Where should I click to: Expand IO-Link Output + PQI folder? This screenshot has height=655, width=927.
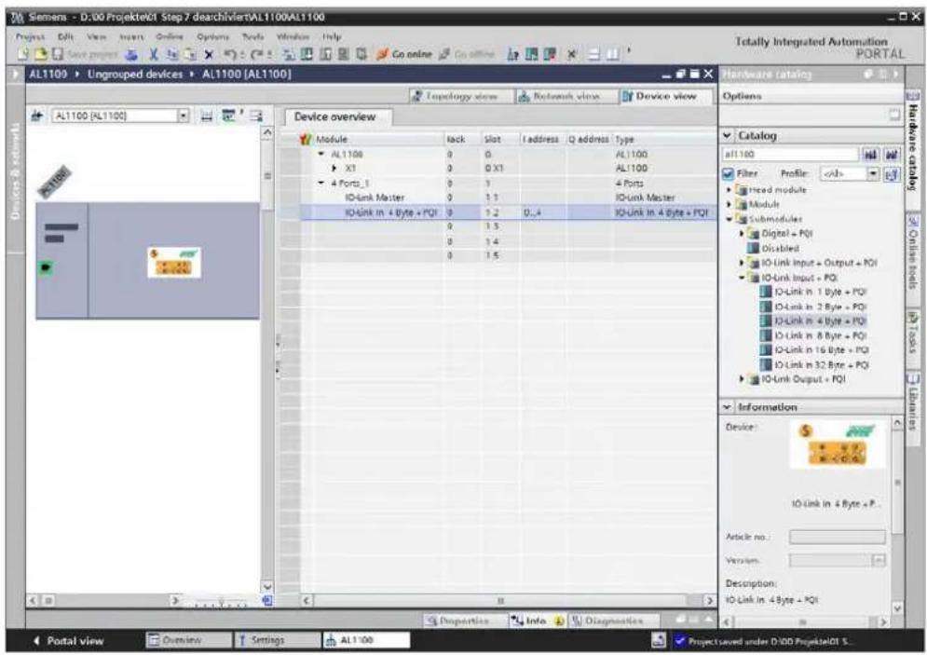pyautogui.click(x=742, y=379)
